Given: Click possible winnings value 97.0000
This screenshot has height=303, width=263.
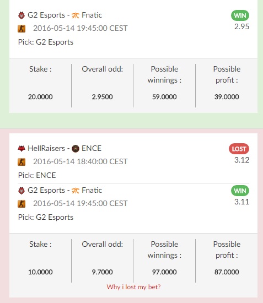Looking at the screenshot, I should coord(164,272).
